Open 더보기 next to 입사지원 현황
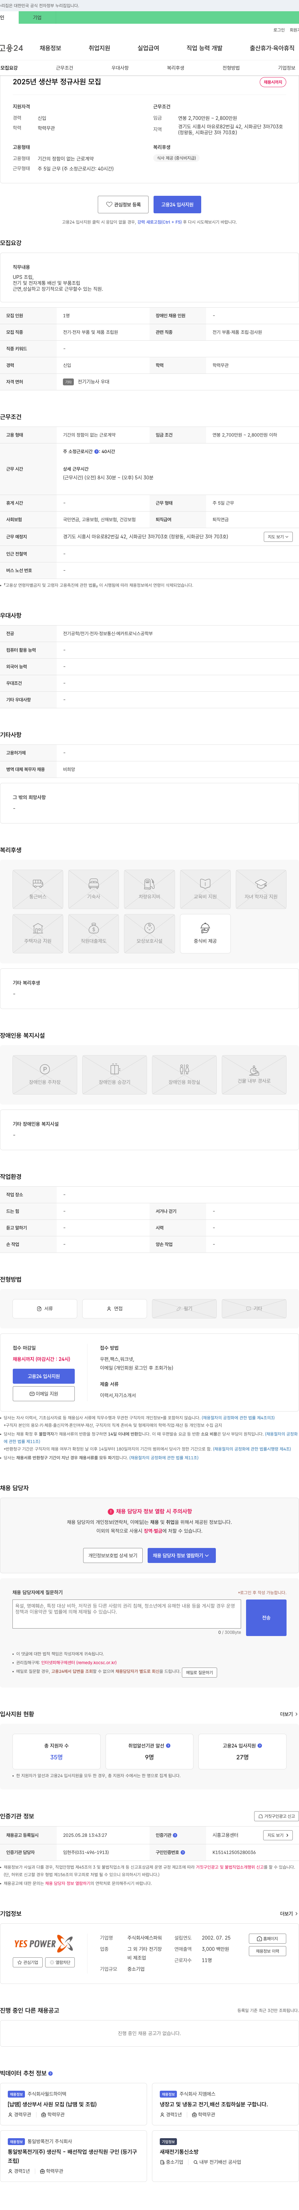 pyautogui.click(x=289, y=1714)
